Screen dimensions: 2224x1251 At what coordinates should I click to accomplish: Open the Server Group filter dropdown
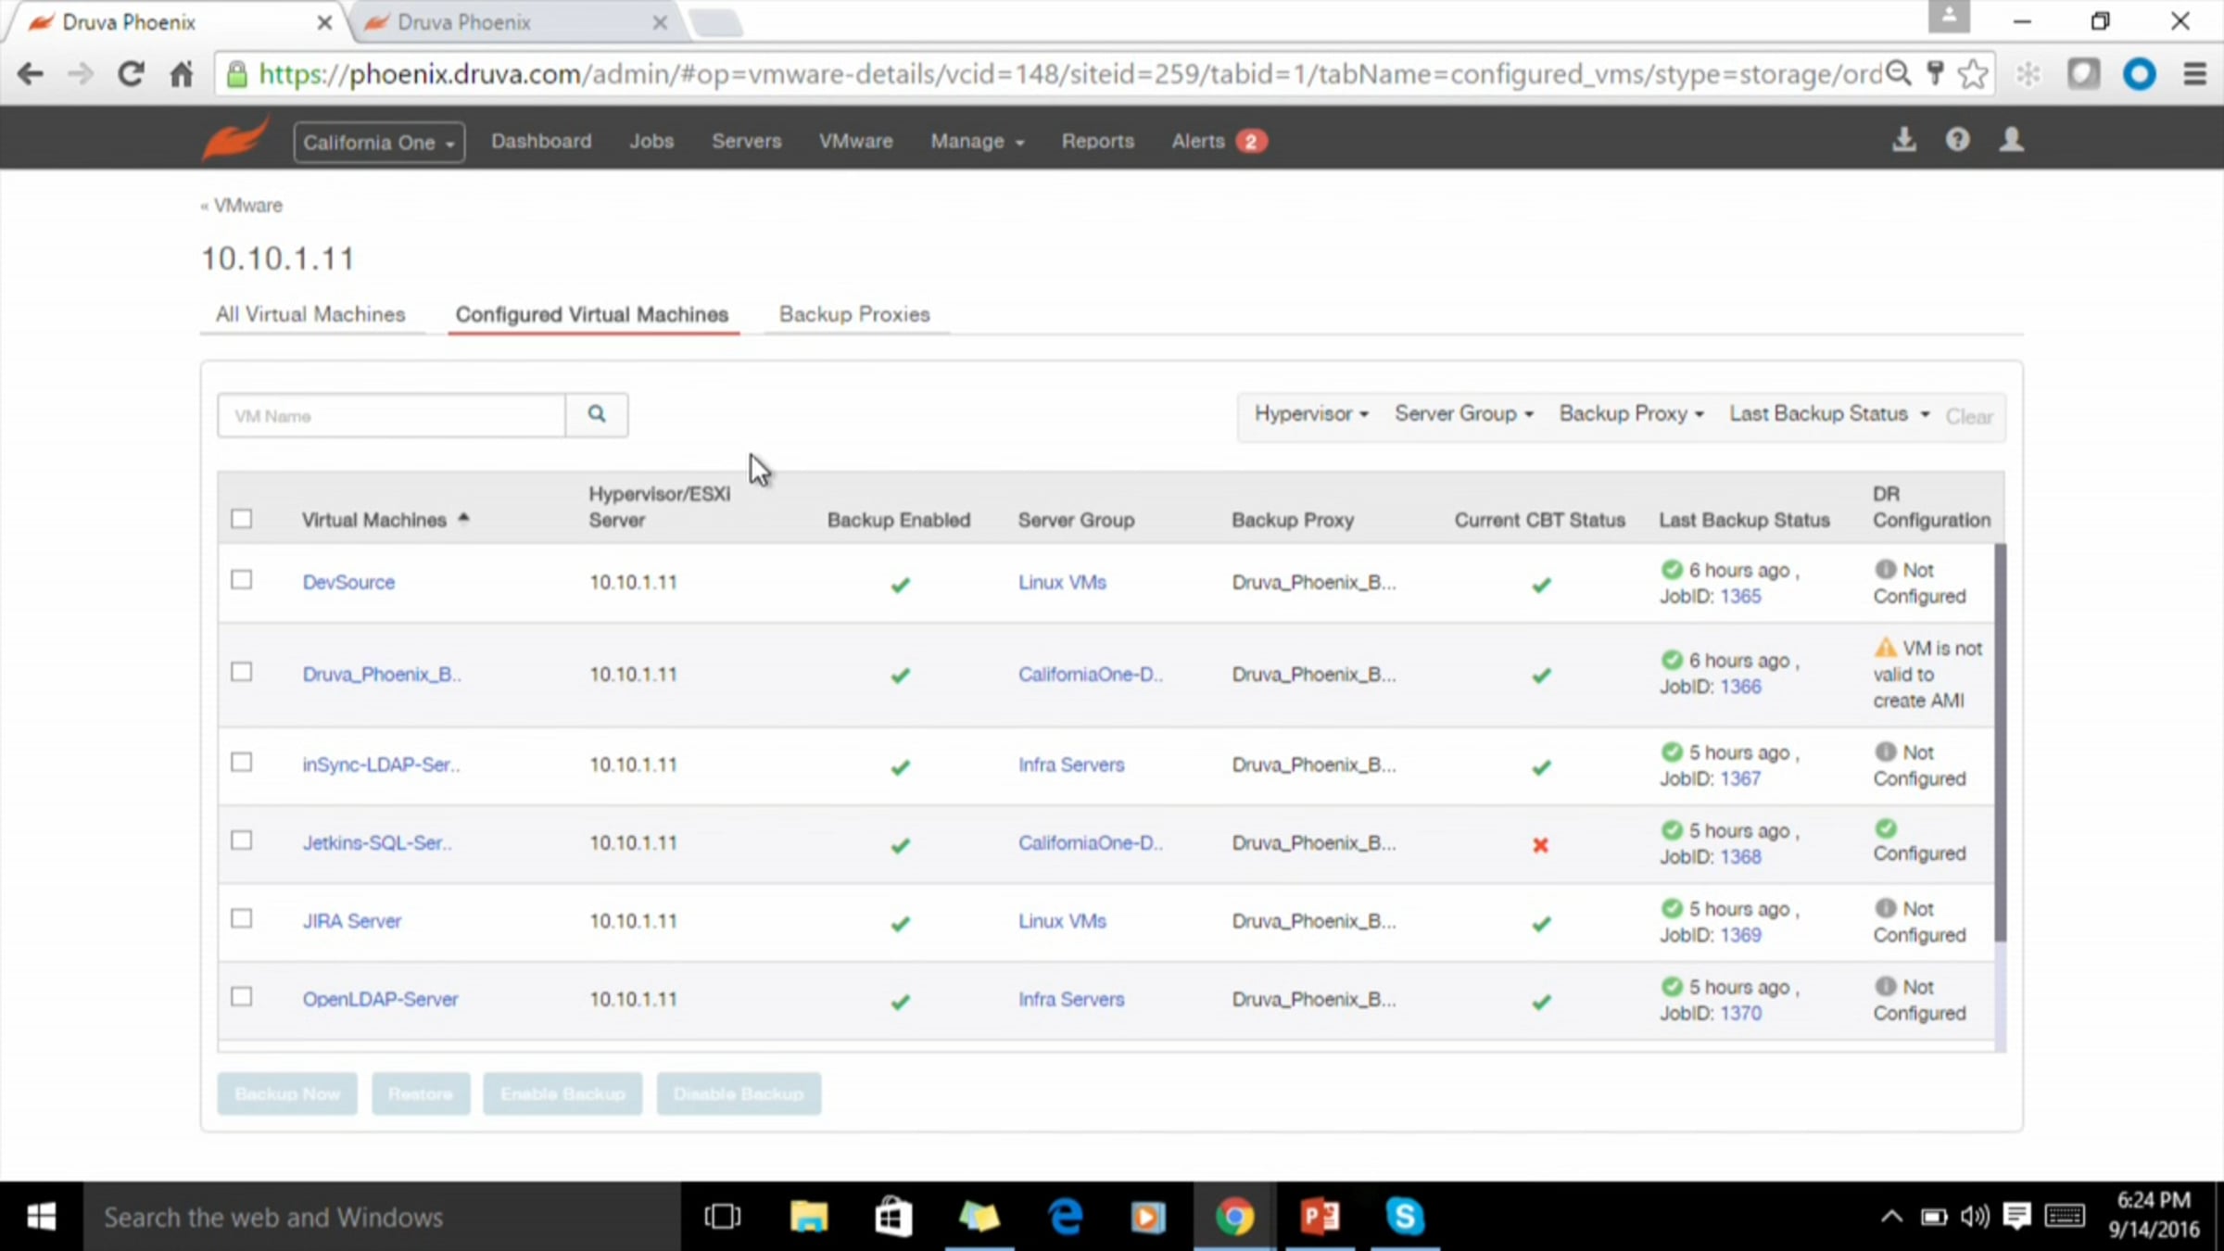tap(1464, 413)
